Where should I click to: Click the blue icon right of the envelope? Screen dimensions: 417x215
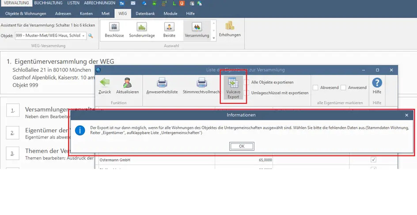coord(144,4)
